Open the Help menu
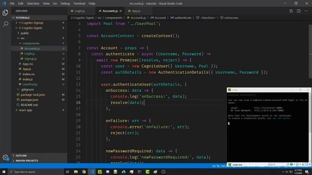The width and height of the screenshot is (312, 175). pos(92,3)
